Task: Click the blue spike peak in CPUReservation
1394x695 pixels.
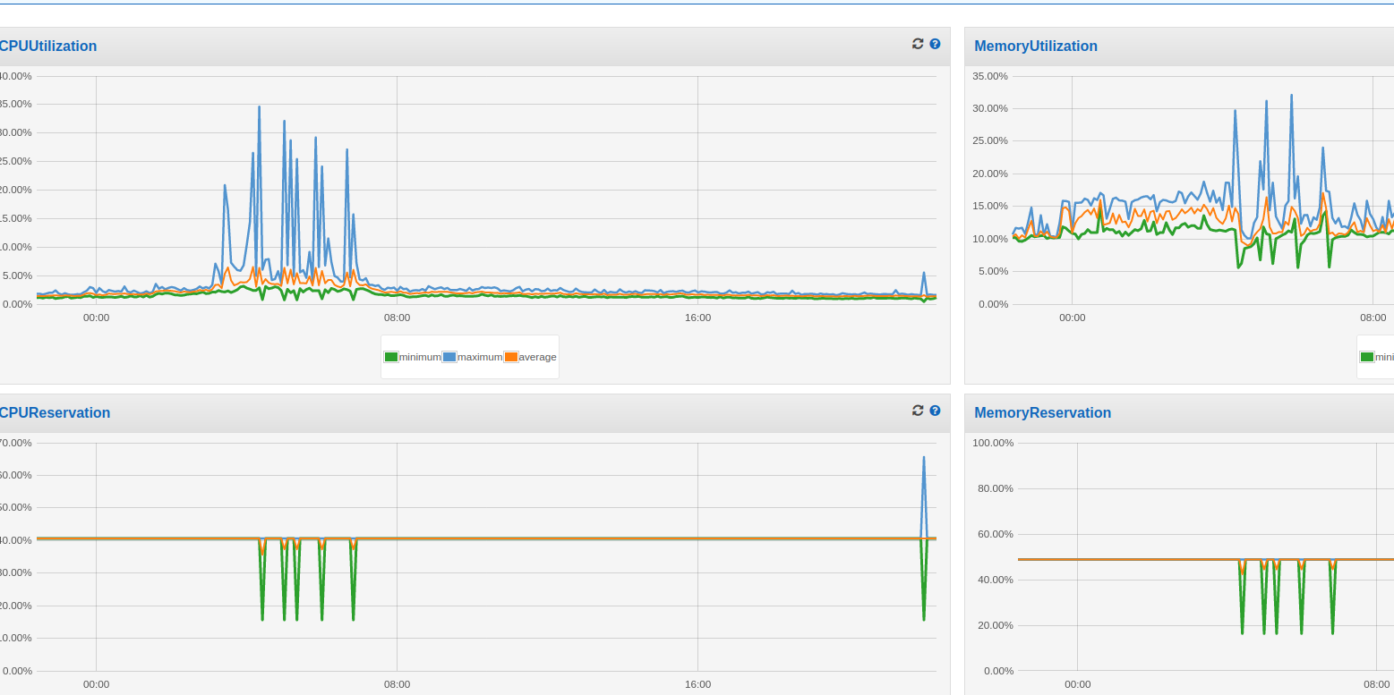Action: 924,458
